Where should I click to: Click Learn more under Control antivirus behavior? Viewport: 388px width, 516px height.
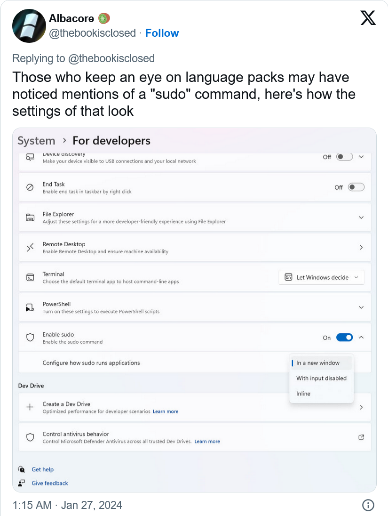tap(207, 441)
